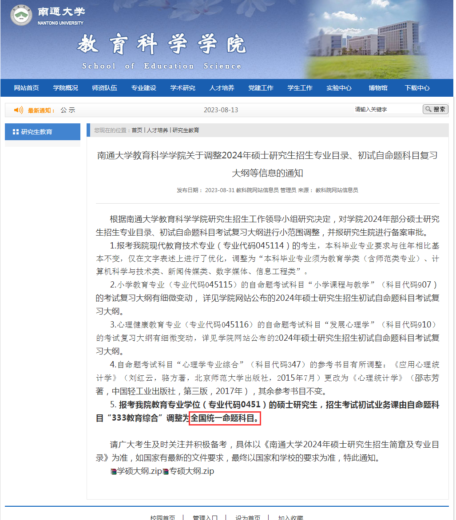Viewport: 456px width, 520px height.
Task: Click the School of Education Science subtitle
Action: click(x=162, y=66)
